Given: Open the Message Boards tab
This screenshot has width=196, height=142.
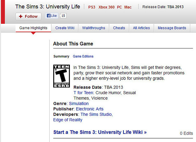Looking at the screenshot, I should (172, 28).
